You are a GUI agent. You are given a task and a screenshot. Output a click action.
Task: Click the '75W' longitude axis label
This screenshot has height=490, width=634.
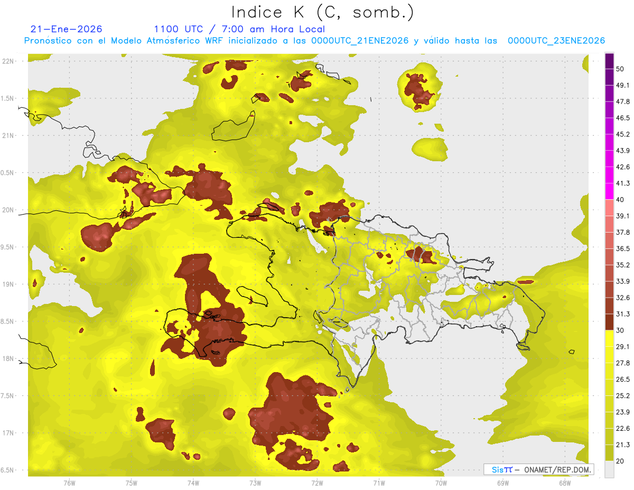pos(132,483)
